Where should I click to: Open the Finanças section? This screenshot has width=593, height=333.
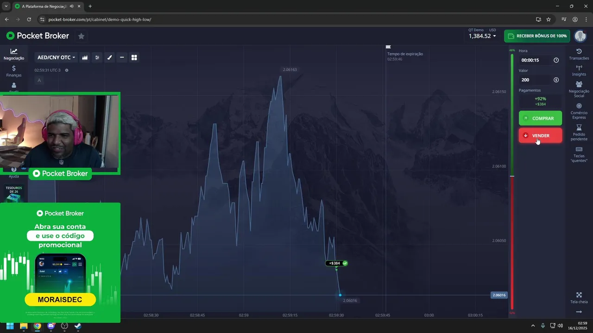pos(14,71)
